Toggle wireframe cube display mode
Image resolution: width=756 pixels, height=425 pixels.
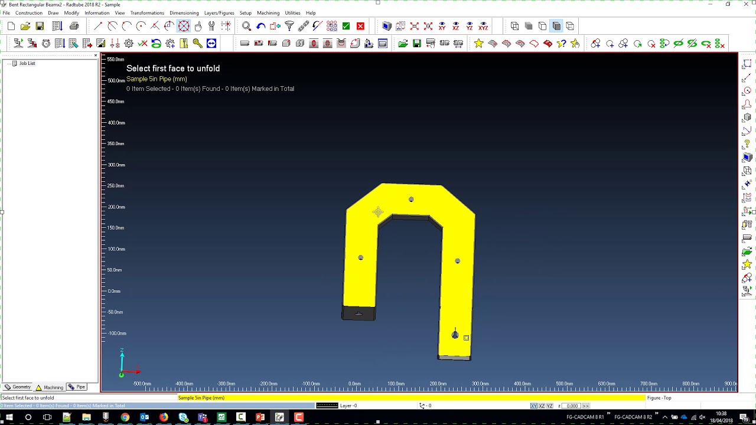pos(514,26)
